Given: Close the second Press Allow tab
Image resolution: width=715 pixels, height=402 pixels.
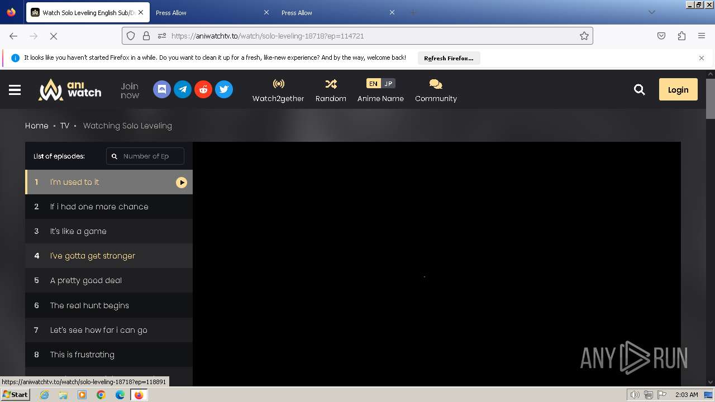Looking at the screenshot, I should pyautogui.click(x=392, y=12).
